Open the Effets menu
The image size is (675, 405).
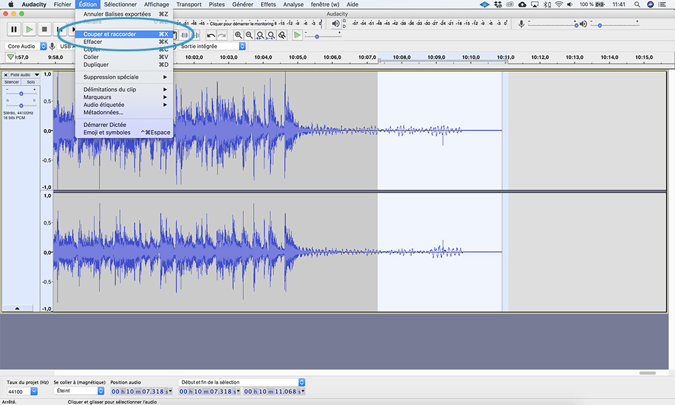point(268,5)
